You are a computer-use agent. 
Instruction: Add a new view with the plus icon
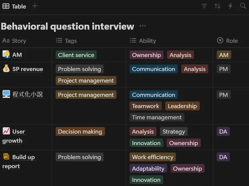click(x=35, y=6)
